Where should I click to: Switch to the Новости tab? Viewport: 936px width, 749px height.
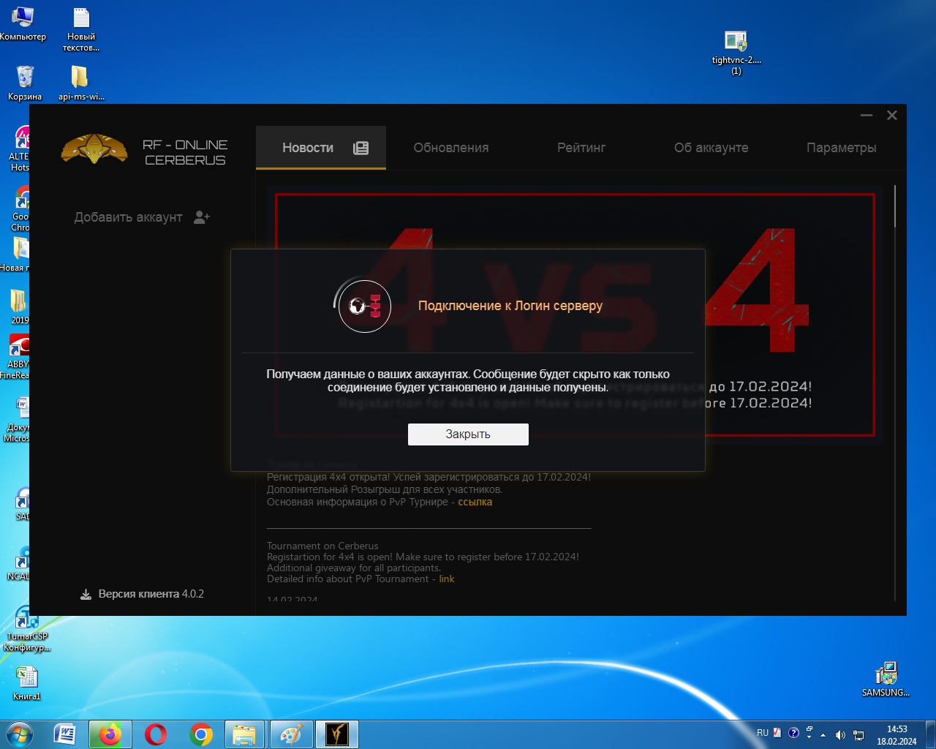321,148
